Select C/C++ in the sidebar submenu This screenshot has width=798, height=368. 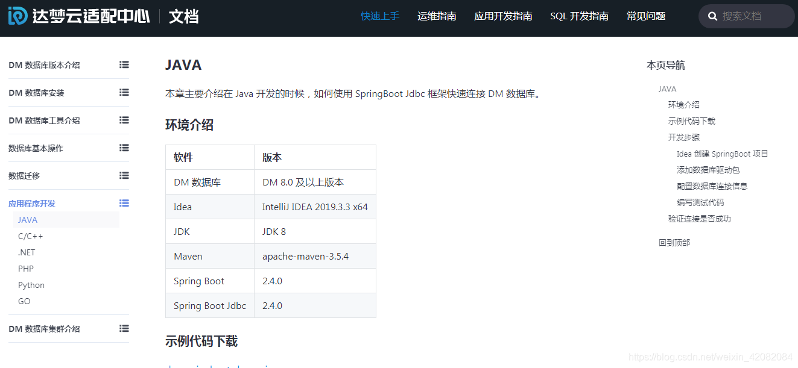click(30, 236)
